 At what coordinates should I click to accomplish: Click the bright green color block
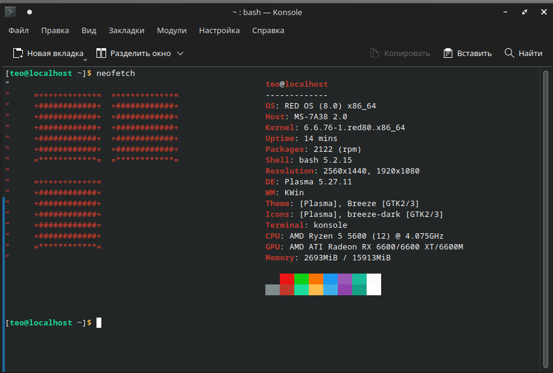(302, 279)
